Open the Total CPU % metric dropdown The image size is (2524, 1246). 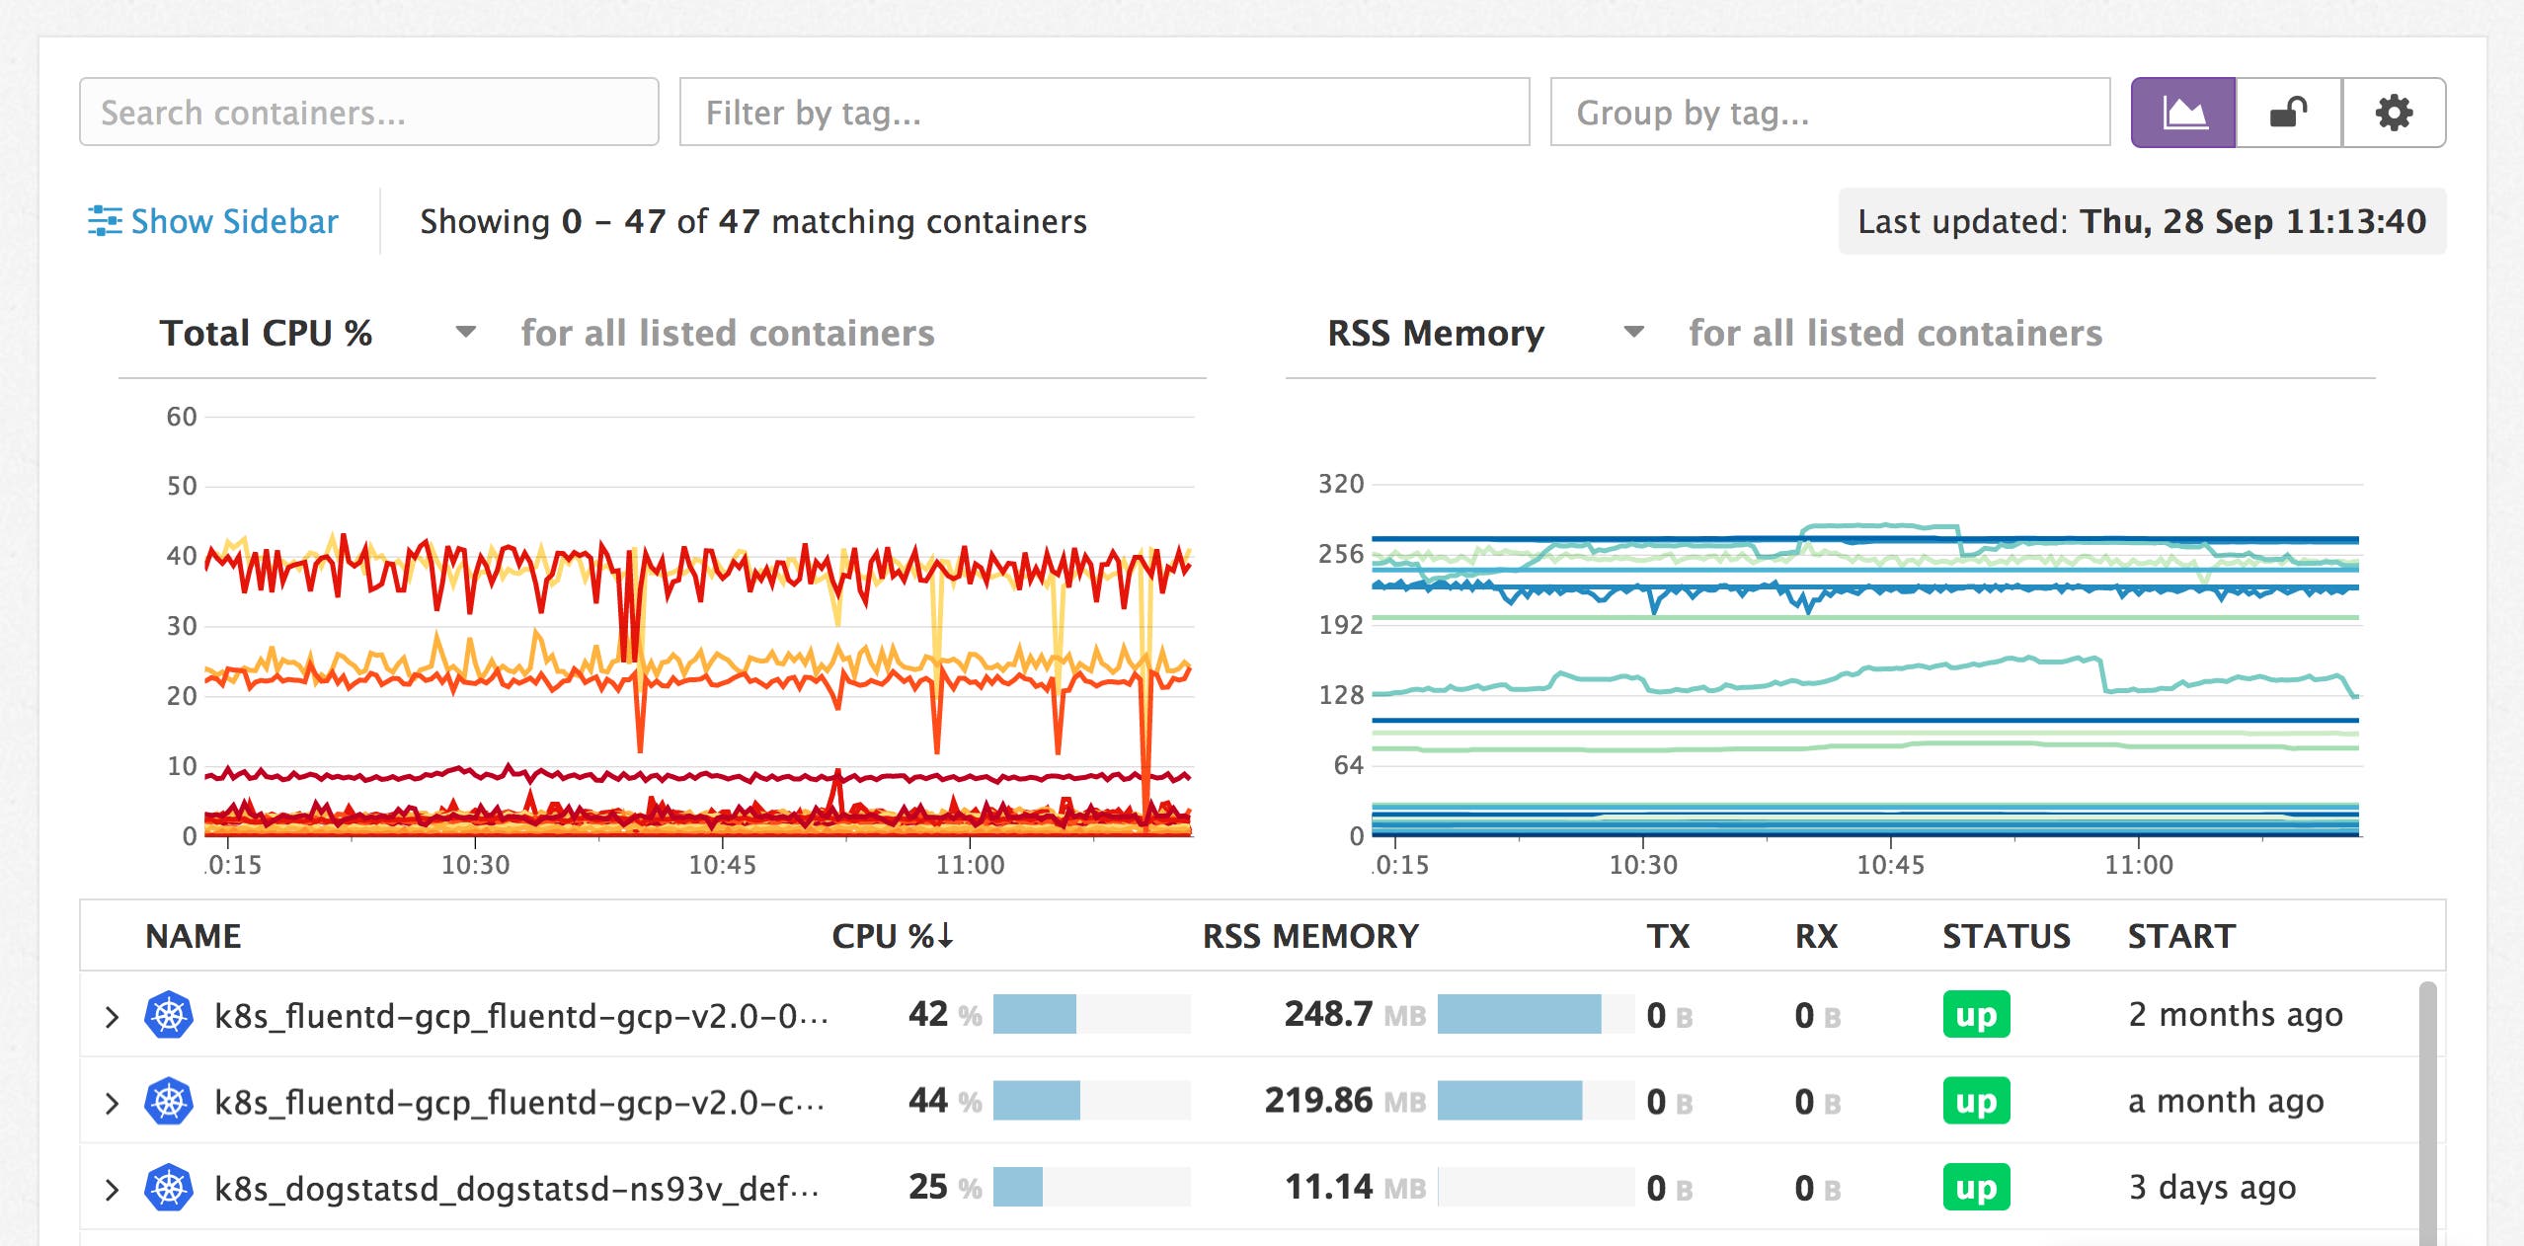[x=464, y=333]
